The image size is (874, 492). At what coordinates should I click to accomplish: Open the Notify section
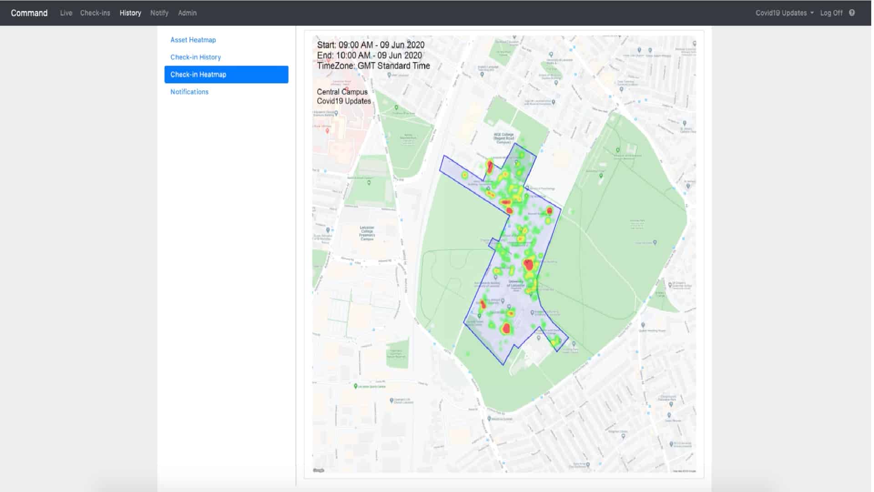pyautogui.click(x=159, y=13)
